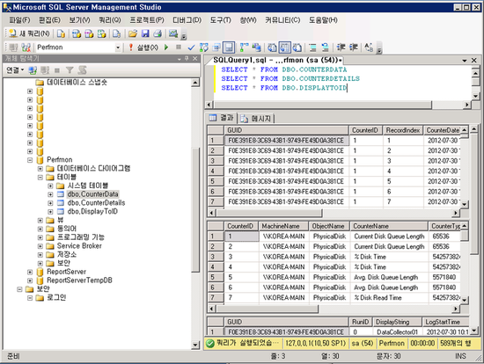The height and width of the screenshot is (364, 484).
Task: Switch to the 메시지 tab
Action: coord(257,119)
